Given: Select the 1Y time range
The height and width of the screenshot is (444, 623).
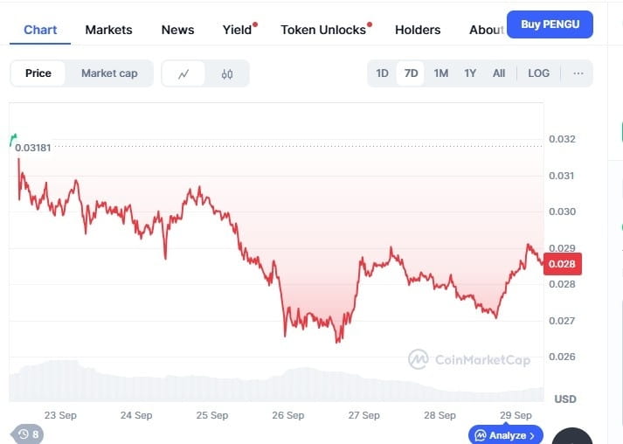Looking at the screenshot, I should [470, 73].
